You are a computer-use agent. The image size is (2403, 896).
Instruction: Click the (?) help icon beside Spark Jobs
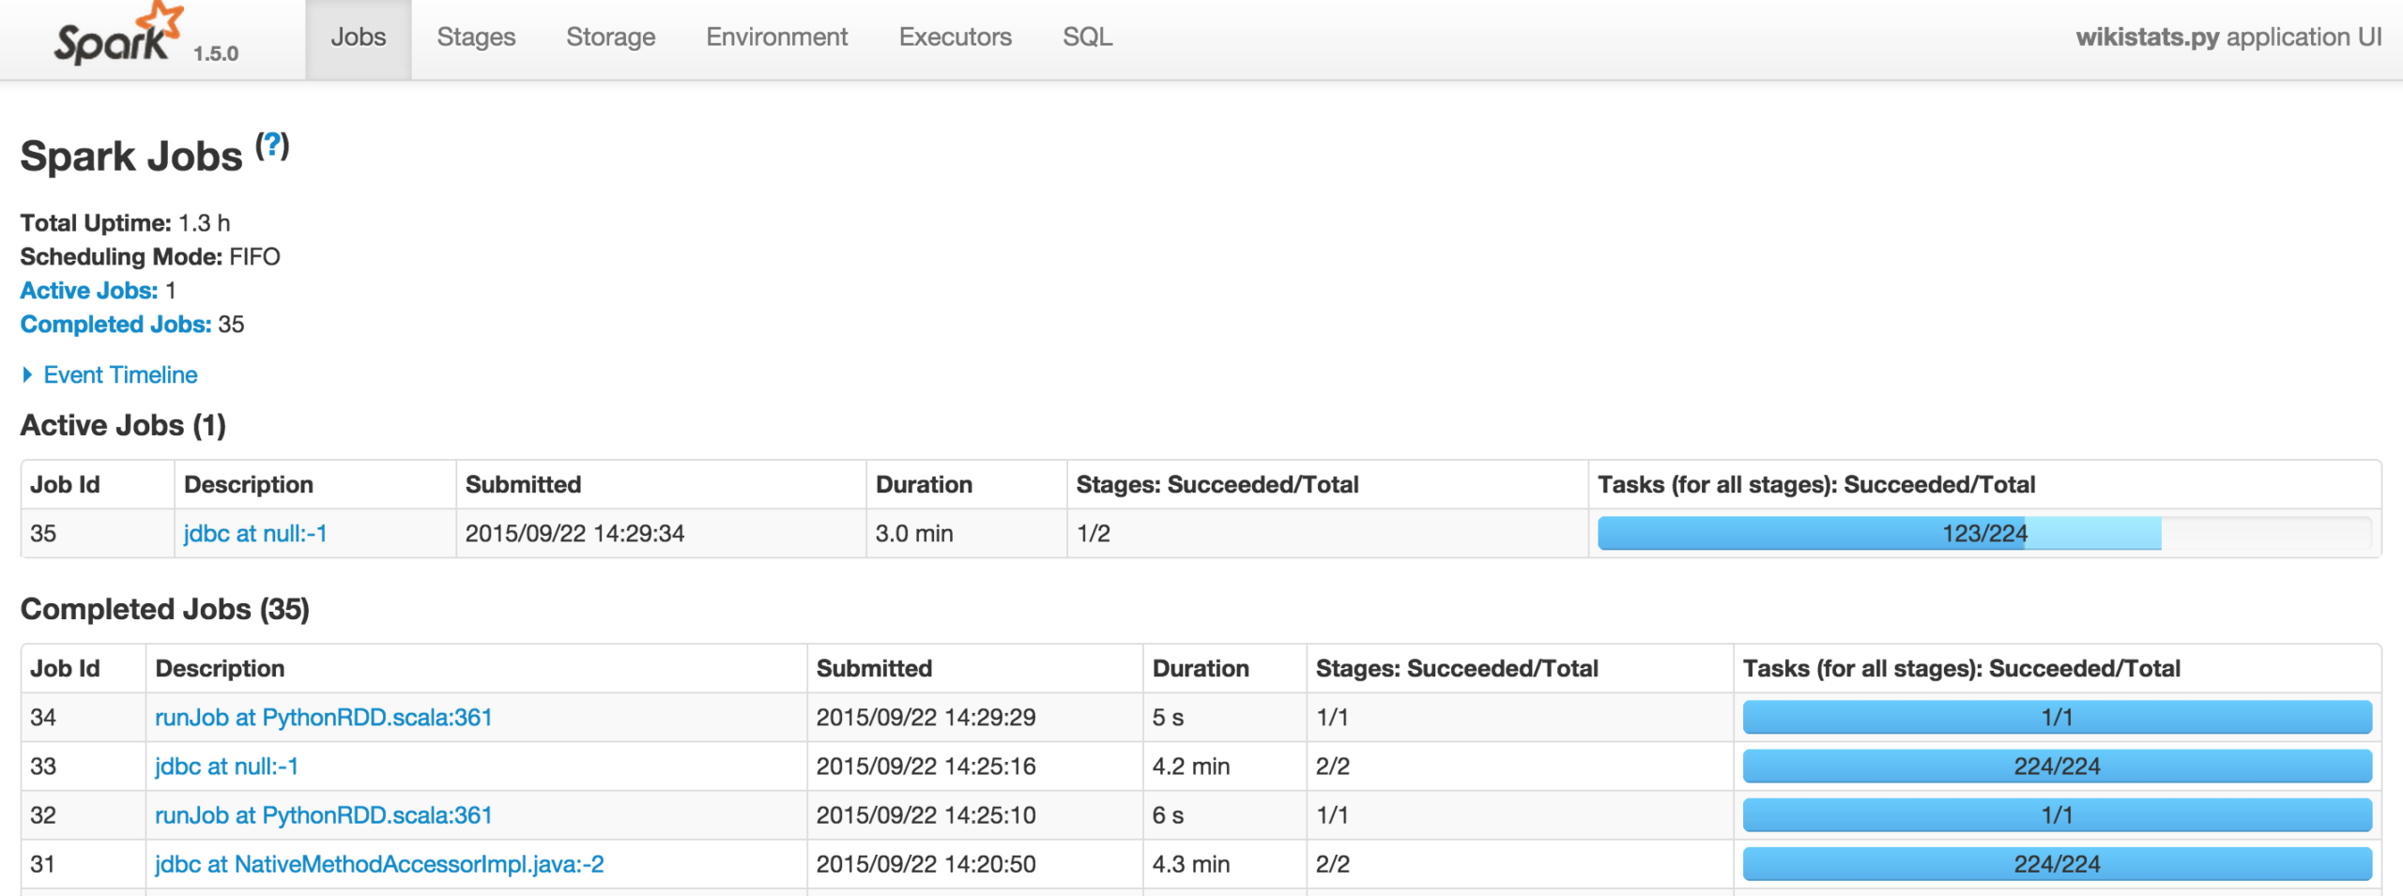[x=272, y=146]
